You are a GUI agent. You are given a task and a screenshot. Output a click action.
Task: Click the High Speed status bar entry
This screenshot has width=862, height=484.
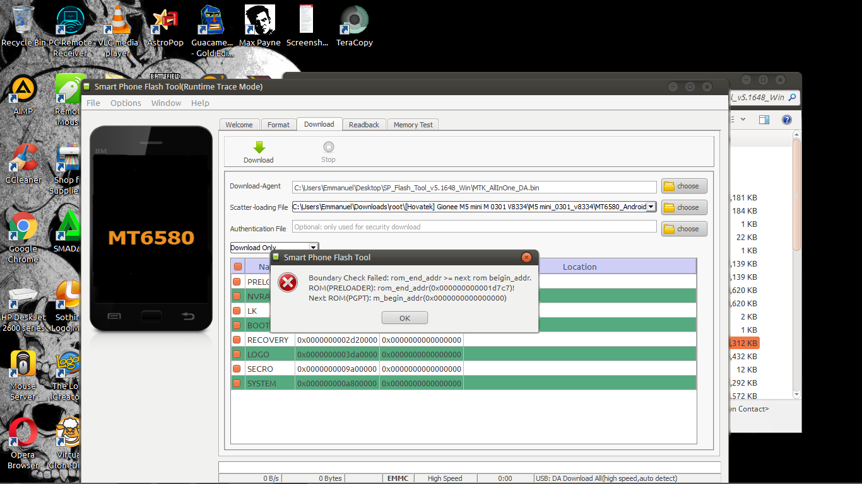pos(445,478)
